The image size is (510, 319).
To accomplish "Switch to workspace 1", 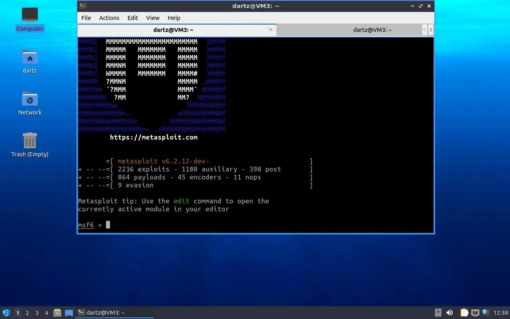I will (18, 313).
